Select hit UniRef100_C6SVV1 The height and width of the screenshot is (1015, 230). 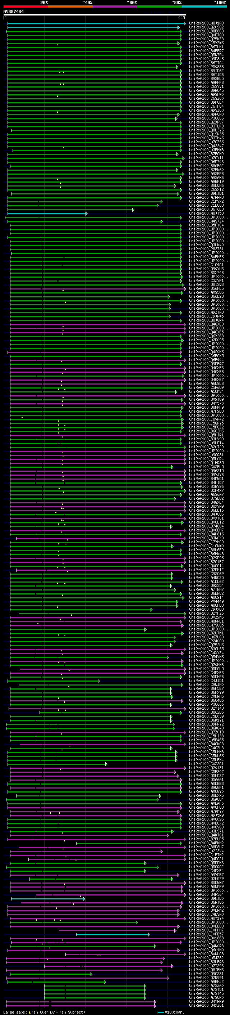click(206, 87)
